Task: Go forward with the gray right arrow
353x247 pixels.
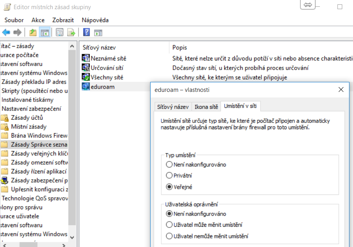Action: (x=18, y=33)
